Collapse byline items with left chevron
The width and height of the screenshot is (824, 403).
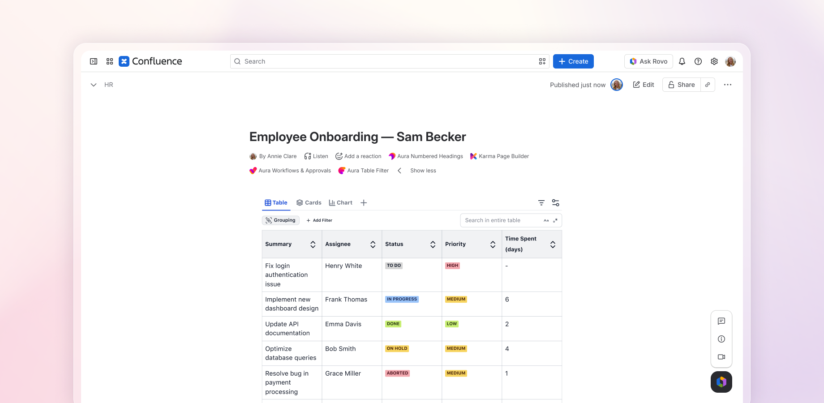coord(399,171)
